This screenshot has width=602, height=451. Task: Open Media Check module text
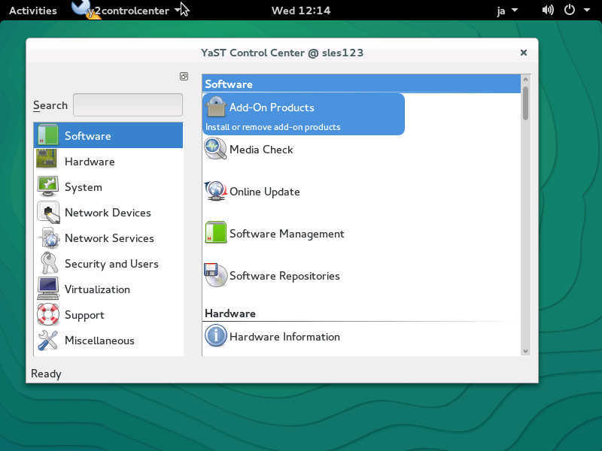(x=261, y=150)
